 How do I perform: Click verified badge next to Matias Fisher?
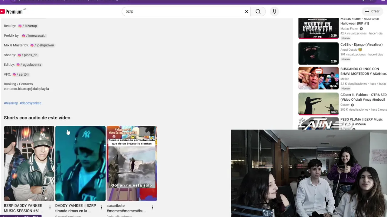coord(361,29)
